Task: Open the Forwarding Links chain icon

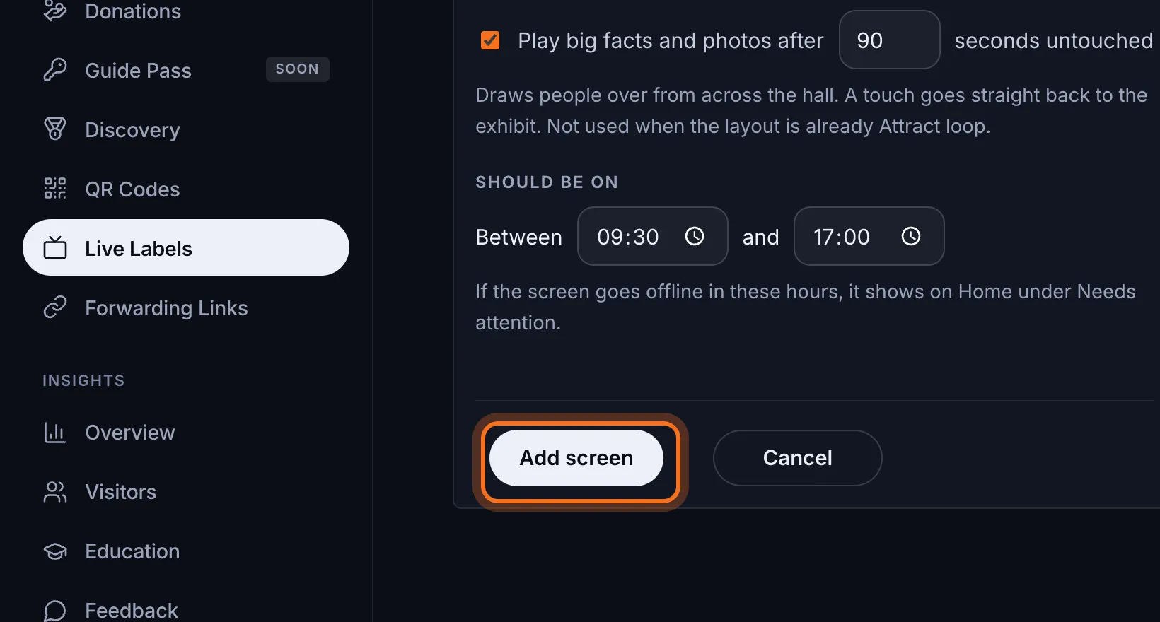Action: (55, 307)
